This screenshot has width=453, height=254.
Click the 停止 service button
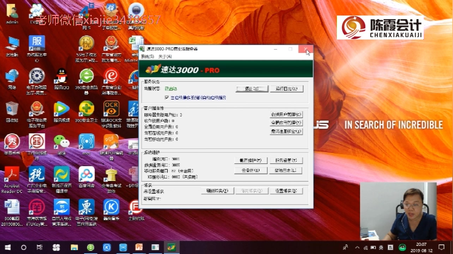(252, 89)
